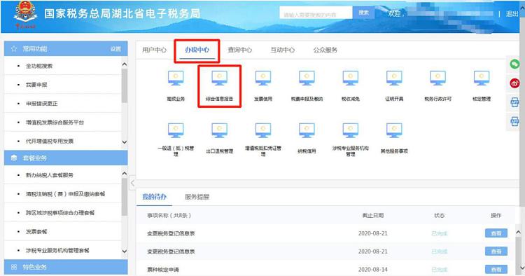
Task: Open the 综合信息报告 monitor icon
Action: tap(219, 78)
